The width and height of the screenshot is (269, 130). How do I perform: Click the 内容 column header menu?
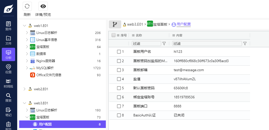click(x=174, y=35)
